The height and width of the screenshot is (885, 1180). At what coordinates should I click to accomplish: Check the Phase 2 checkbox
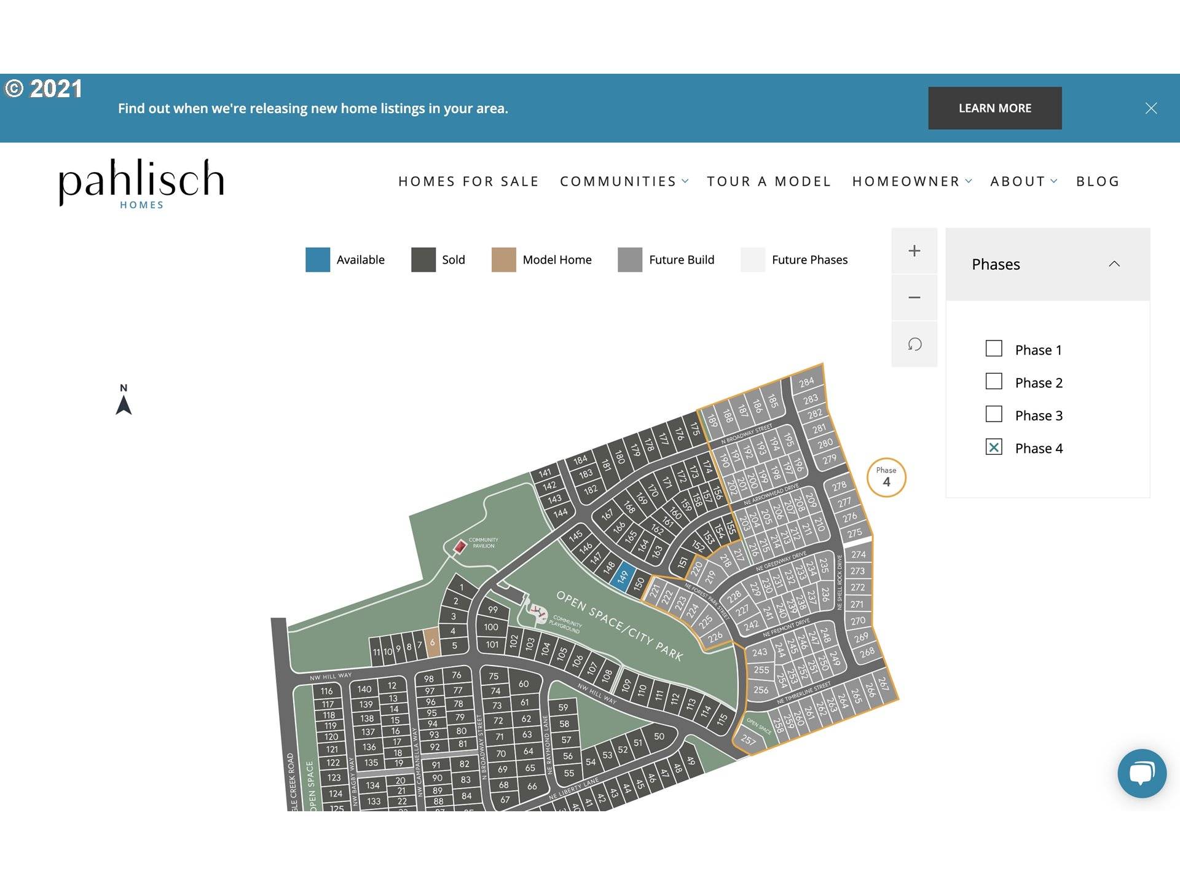click(993, 381)
